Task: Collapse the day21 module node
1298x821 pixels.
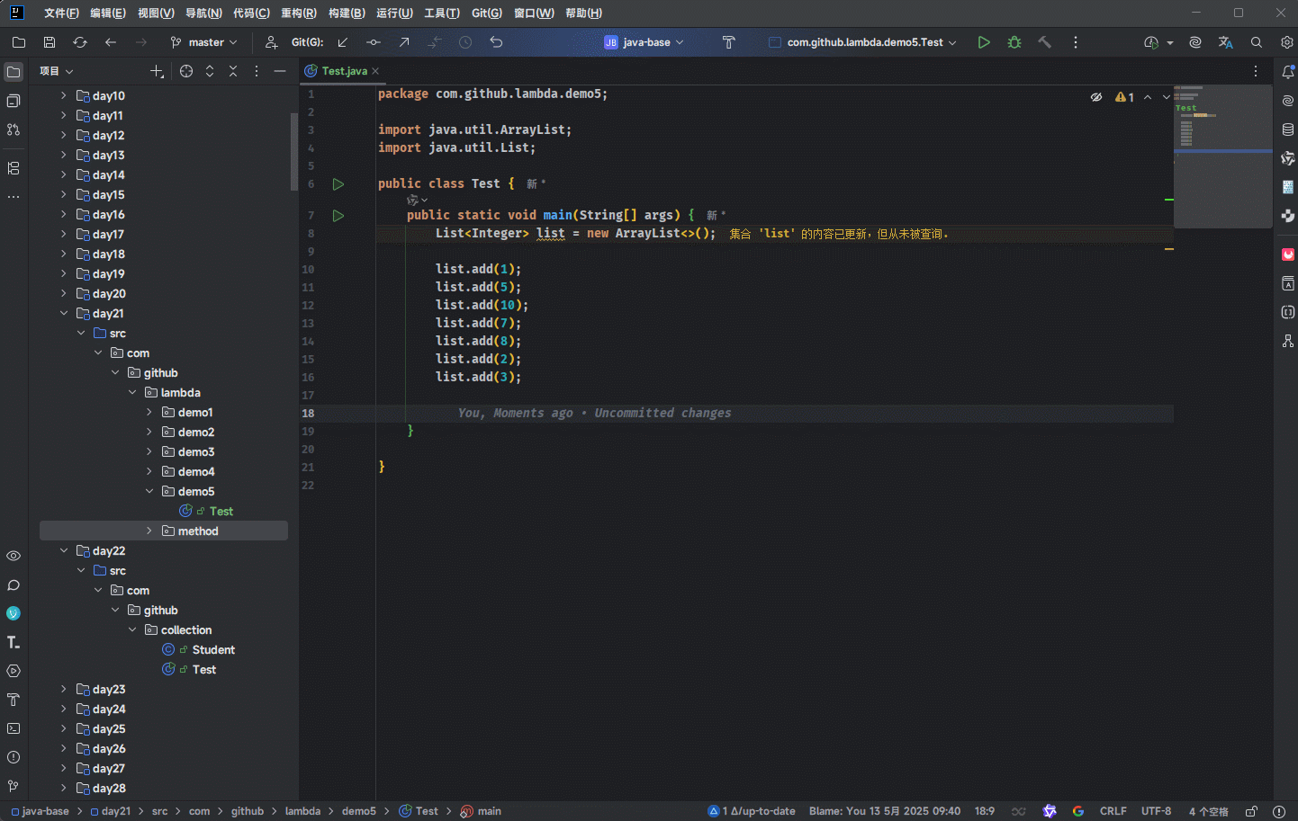Action: [x=64, y=314]
